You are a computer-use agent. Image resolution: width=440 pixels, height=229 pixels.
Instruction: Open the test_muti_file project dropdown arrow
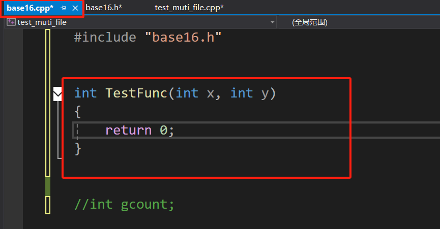click(x=272, y=22)
